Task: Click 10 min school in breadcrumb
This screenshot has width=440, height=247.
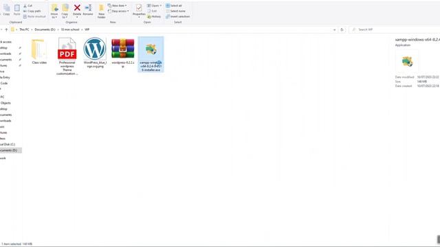Action: [x=70, y=30]
